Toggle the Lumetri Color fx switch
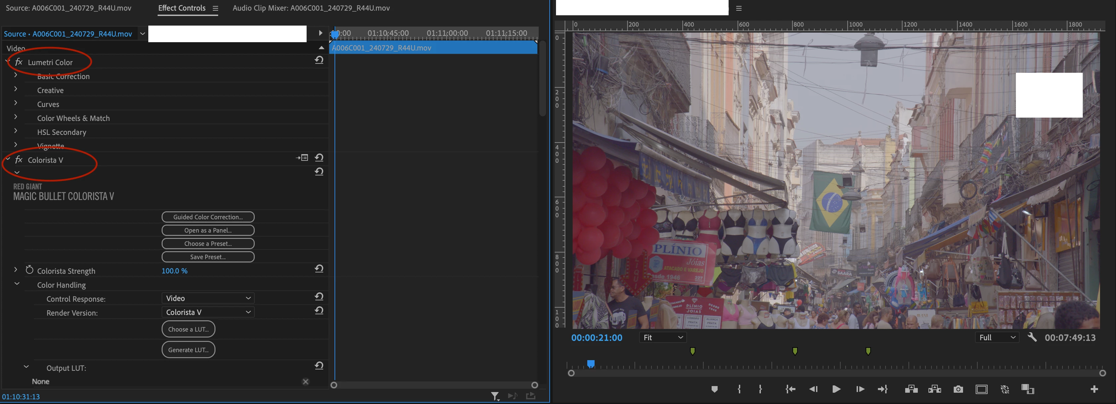Viewport: 1116px width, 404px height. coord(19,62)
